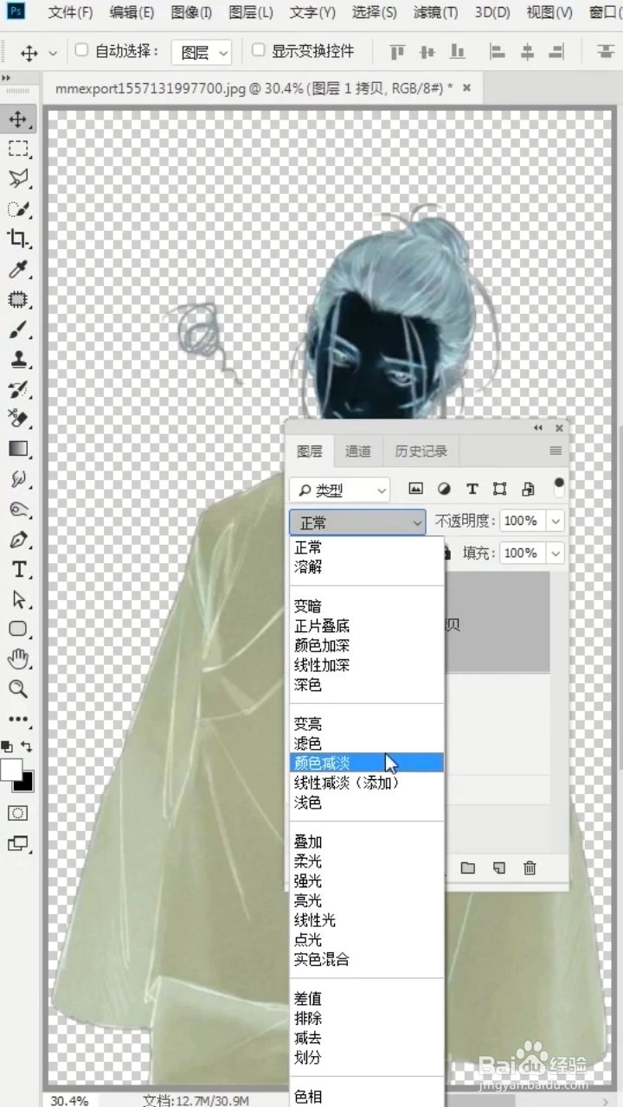Click align horizontal centers icon
623x1107 pixels.
(526, 52)
